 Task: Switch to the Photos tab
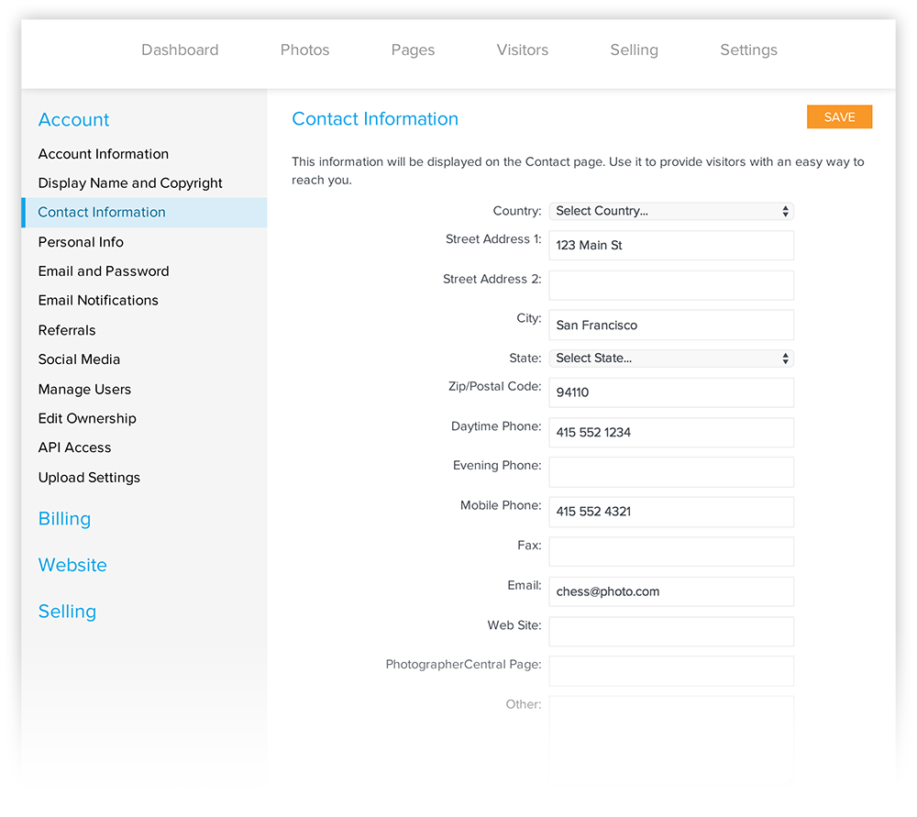(x=304, y=50)
